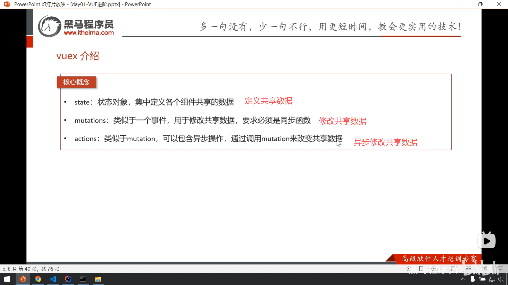Toggle the microphone tray icon

pyautogui.click(x=473, y=279)
